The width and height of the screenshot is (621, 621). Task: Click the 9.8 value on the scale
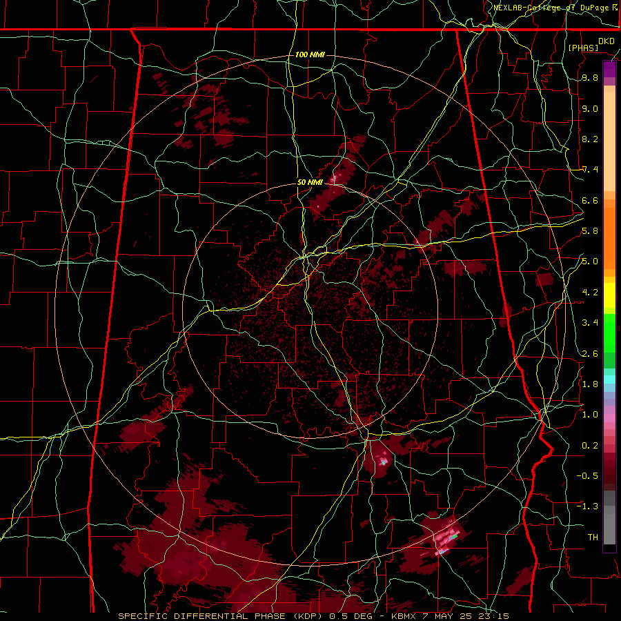coord(590,78)
